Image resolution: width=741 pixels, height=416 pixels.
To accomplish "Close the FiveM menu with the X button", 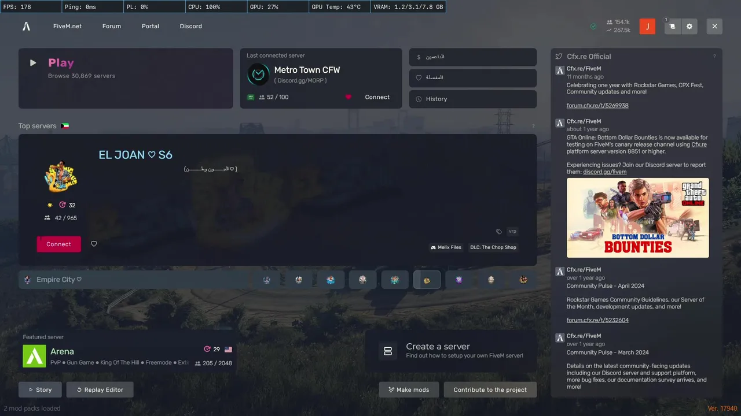I will [714, 26].
